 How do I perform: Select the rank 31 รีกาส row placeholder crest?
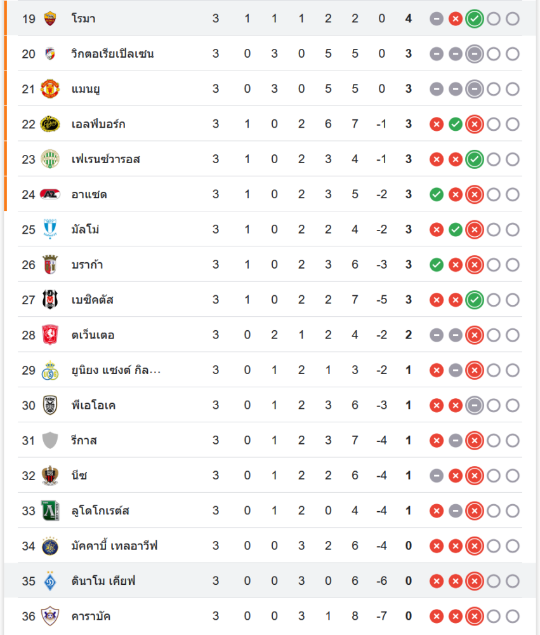point(50,440)
